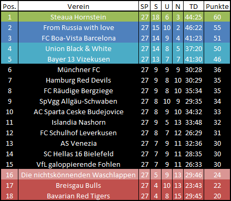Click the Bayer 13 Vizekusen entry

(x=78, y=59)
